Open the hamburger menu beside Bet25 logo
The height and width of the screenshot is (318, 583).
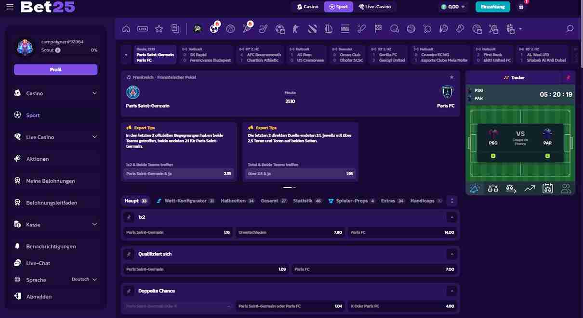10,7
